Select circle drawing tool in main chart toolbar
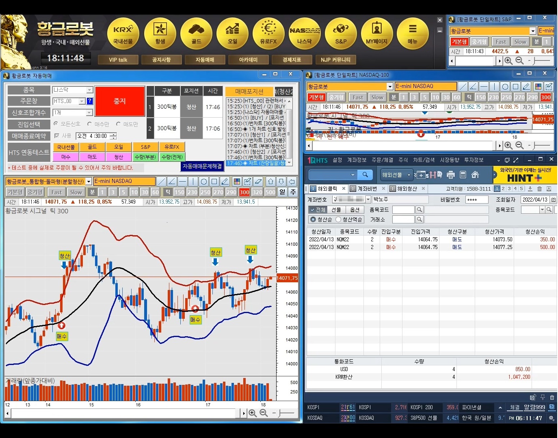This screenshot has height=438, width=558. coord(203,181)
